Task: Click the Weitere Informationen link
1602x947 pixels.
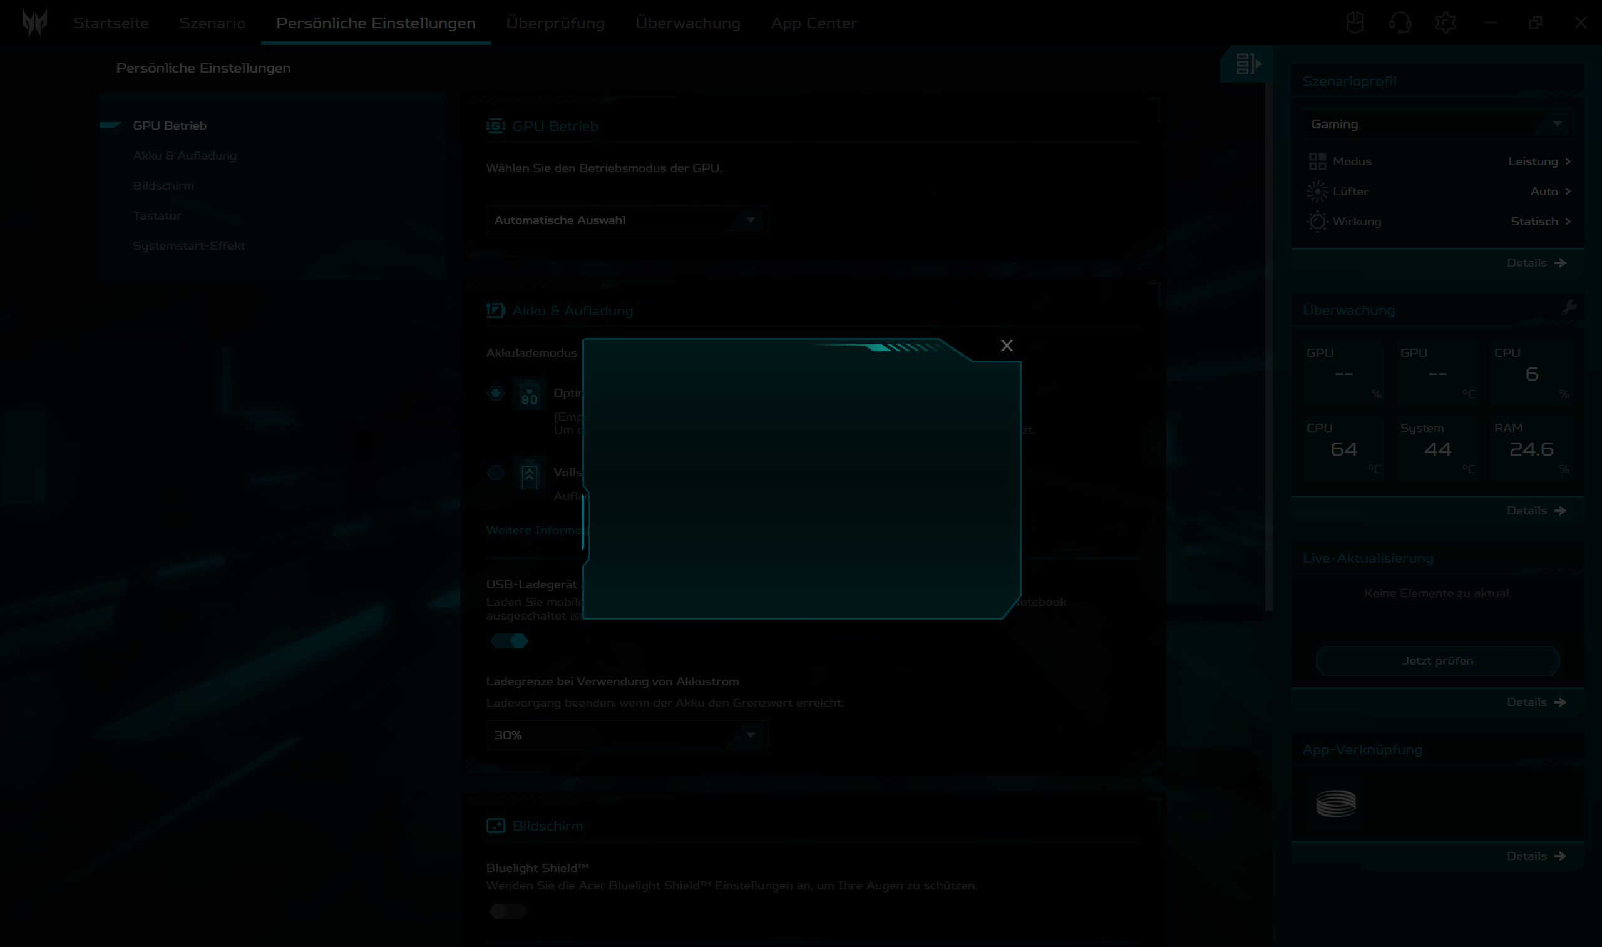Action: pos(535,530)
